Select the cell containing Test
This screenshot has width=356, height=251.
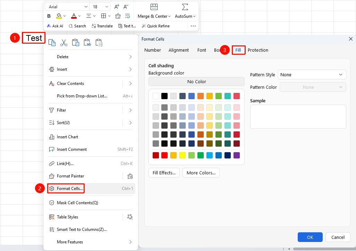click(34, 38)
